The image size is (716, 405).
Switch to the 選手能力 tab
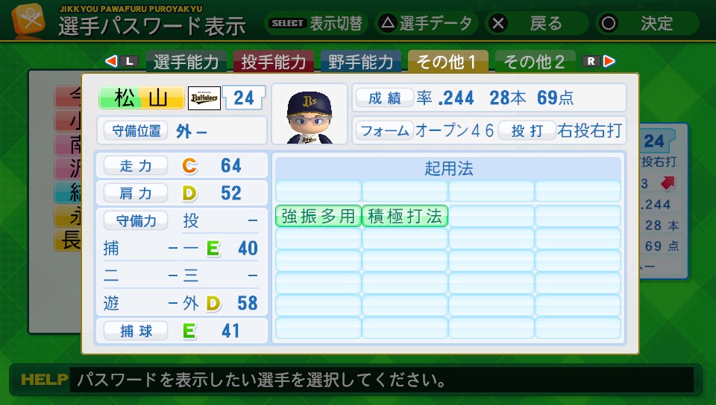[x=186, y=62]
